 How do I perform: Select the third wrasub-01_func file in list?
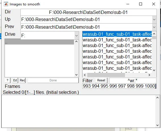click(x=117, y=46)
